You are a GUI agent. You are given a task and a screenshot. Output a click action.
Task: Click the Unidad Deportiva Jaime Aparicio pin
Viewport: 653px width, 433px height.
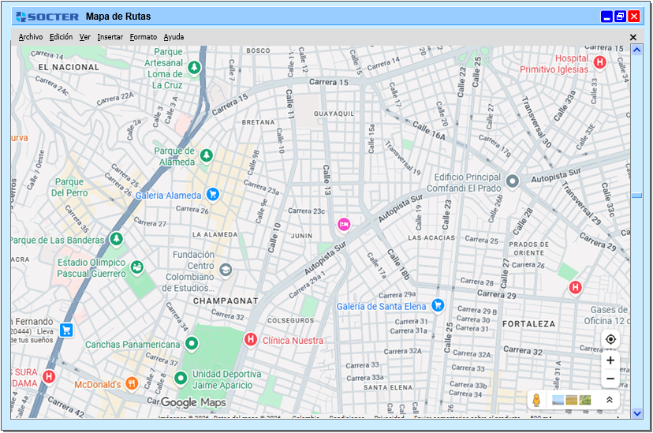181,379
